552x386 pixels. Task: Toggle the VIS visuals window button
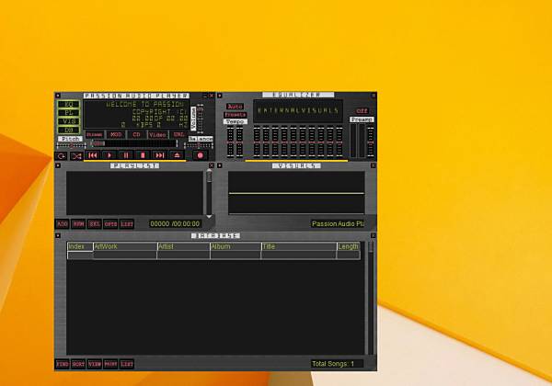[x=69, y=121]
